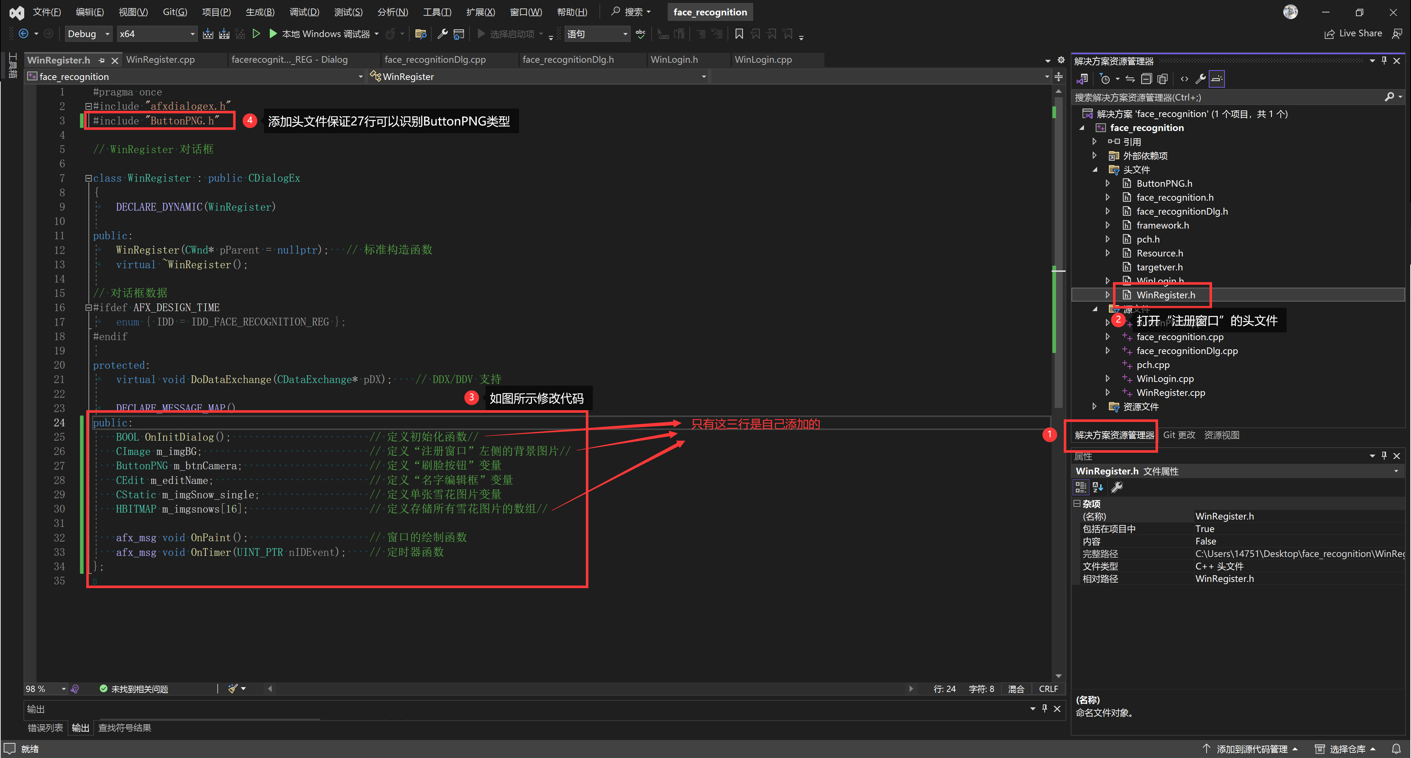Toggle auto-hide pin of Solution Explorer panel
The height and width of the screenshot is (758, 1411).
coord(1384,61)
